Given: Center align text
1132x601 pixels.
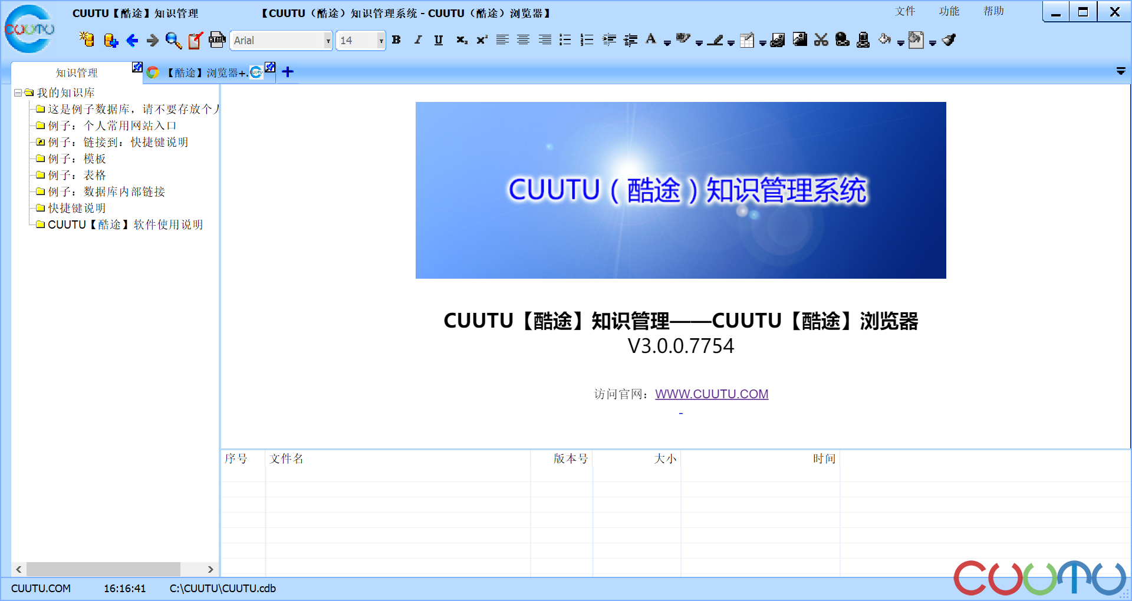Looking at the screenshot, I should pos(523,39).
